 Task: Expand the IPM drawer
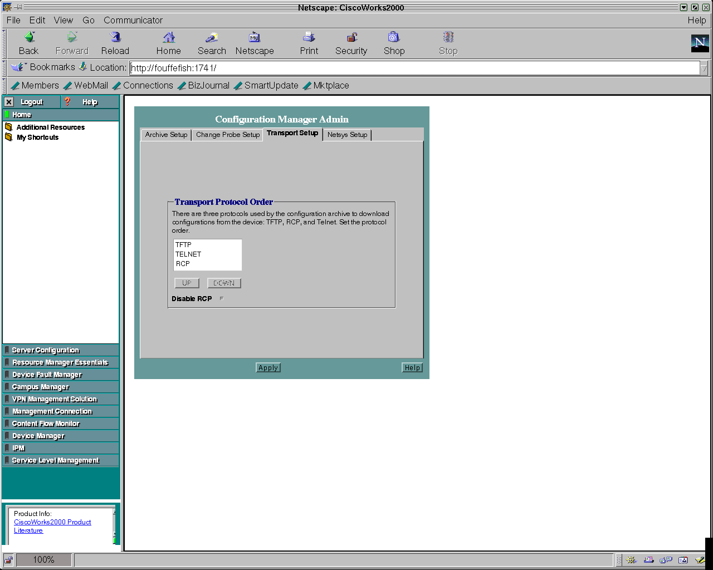point(61,448)
